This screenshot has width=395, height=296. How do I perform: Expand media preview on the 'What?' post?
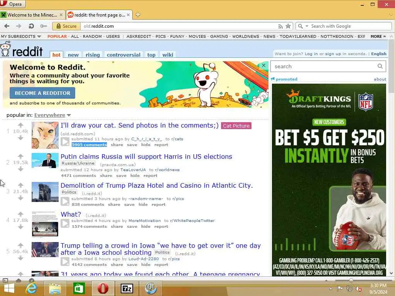(65, 223)
